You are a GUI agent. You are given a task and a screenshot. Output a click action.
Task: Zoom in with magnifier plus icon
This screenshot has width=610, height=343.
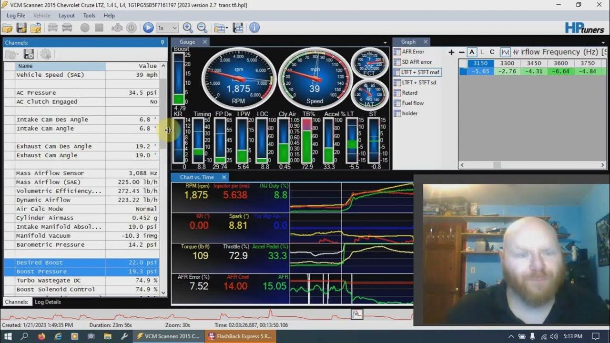point(187,28)
